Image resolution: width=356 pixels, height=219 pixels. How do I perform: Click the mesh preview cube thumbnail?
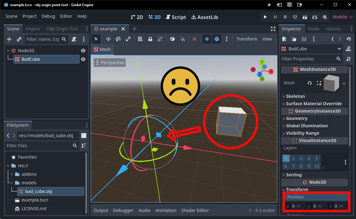(x=331, y=83)
